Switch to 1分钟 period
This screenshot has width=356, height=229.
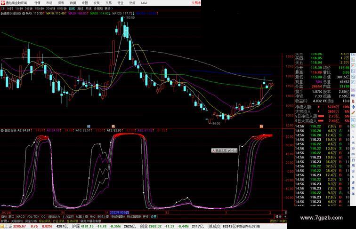point(19,8)
